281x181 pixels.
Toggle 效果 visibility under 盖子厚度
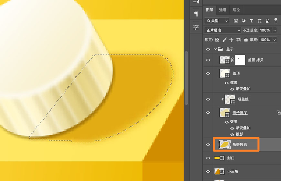click(226, 122)
